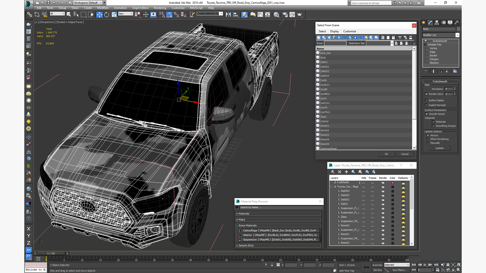
Task: Toggle TurboSmooth modifier lightbulb
Action: click(x=426, y=41)
